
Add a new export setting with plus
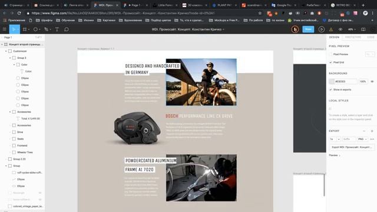[x=372, y=131]
